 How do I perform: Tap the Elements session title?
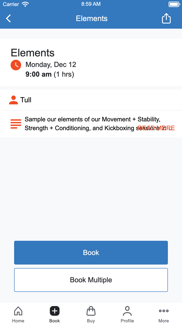[32, 53]
